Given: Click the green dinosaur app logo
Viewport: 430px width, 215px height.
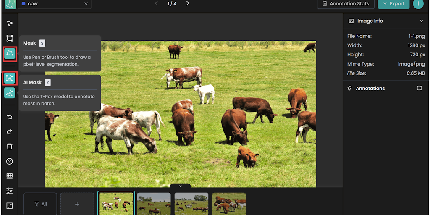Looking at the screenshot, I should tap(10, 3).
